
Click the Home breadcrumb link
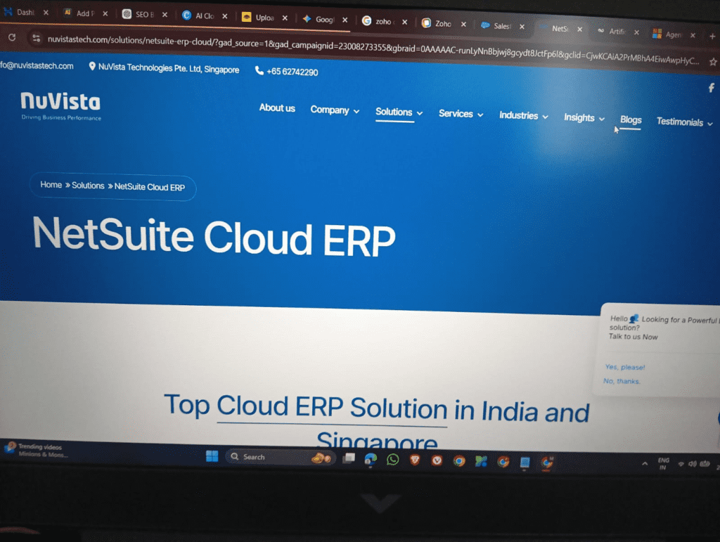coord(51,185)
